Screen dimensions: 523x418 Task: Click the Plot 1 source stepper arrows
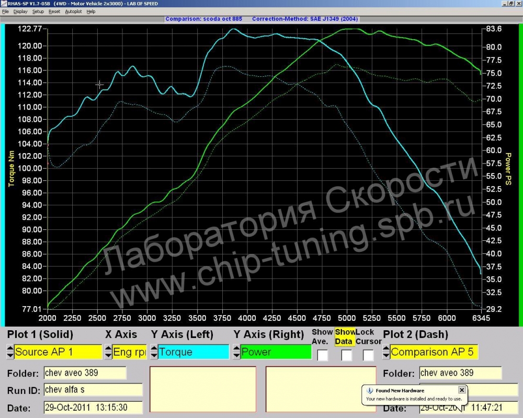coord(9,352)
